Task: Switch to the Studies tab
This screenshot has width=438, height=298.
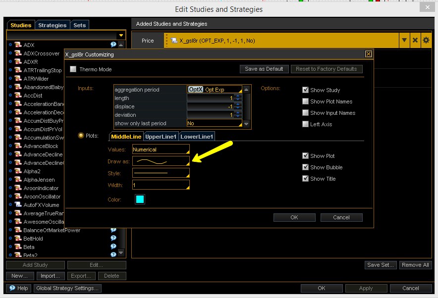Action: pyautogui.click(x=21, y=25)
